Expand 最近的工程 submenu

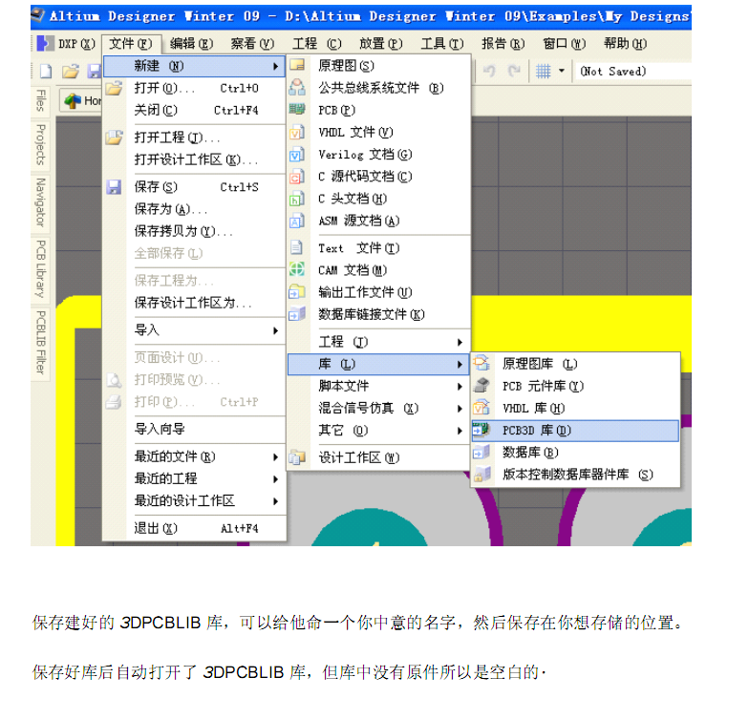[194, 478]
